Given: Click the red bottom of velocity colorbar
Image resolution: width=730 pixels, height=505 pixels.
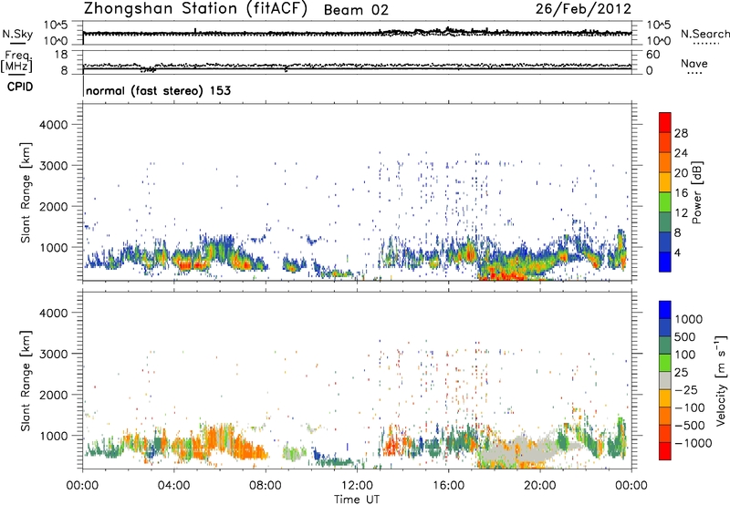Looking at the screenshot, I should pyautogui.click(x=665, y=451).
